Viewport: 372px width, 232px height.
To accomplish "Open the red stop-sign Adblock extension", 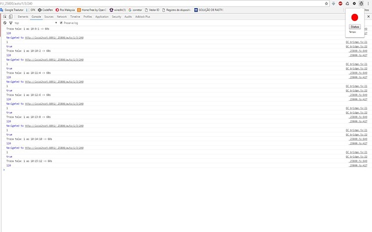I will [x=341, y=3].
